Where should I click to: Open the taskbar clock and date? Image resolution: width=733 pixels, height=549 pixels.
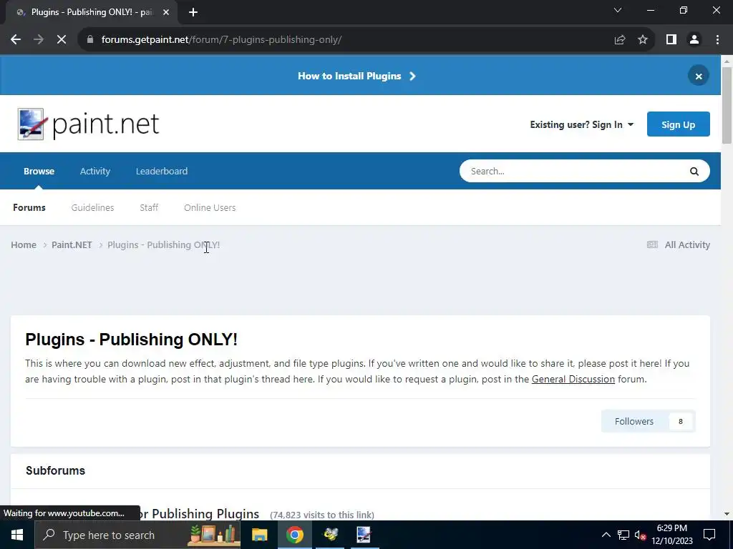point(671,535)
